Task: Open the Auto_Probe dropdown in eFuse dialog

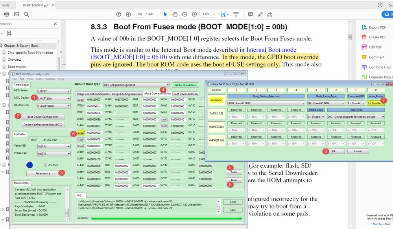Action: tap(376, 103)
